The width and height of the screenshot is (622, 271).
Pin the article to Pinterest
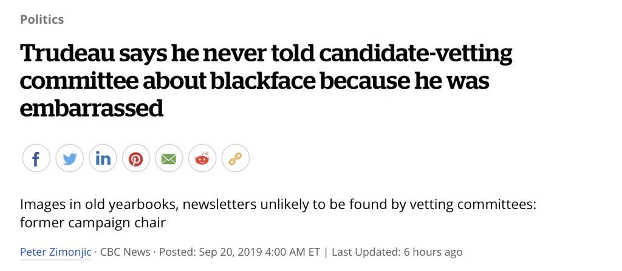point(135,159)
